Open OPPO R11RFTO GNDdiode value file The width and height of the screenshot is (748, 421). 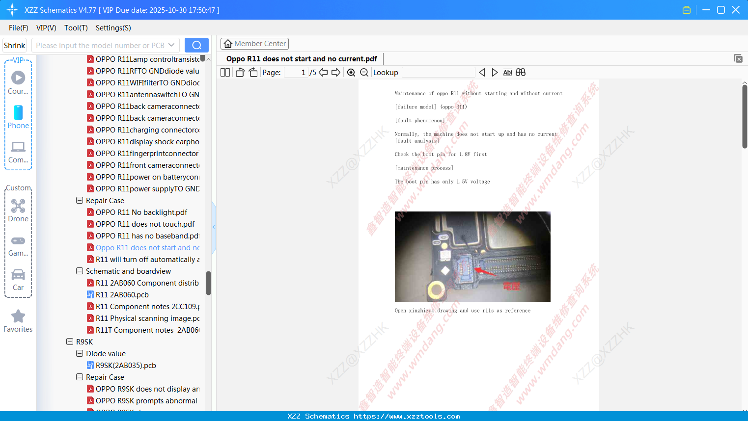pyautogui.click(x=147, y=71)
